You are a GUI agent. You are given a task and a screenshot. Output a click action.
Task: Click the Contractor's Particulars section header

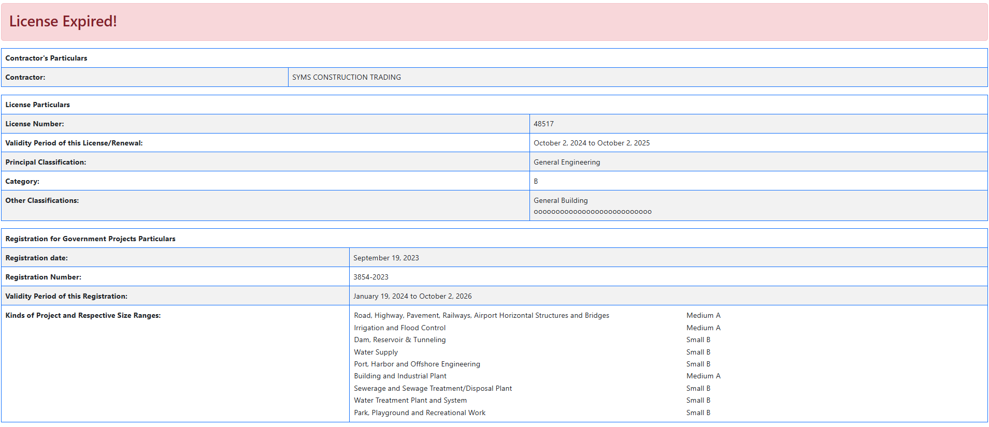(x=46, y=58)
